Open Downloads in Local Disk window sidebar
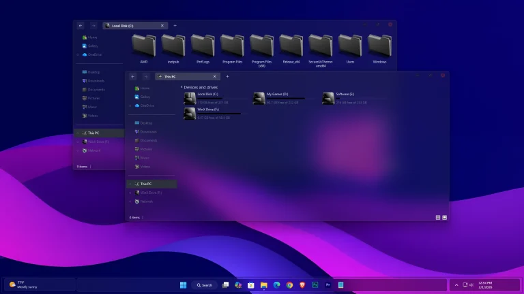This screenshot has height=294, width=524. tap(93, 81)
